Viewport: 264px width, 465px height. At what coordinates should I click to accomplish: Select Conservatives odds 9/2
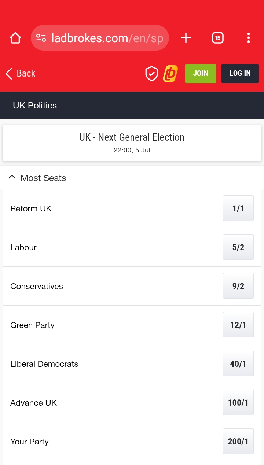pyautogui.click(x=238, y=286)
